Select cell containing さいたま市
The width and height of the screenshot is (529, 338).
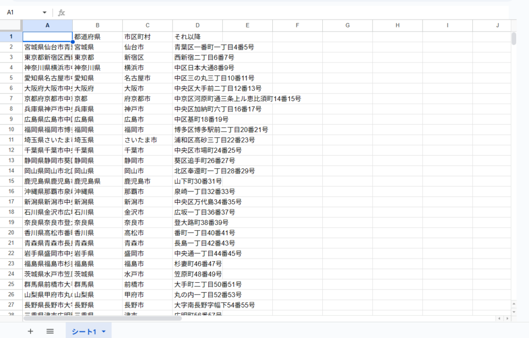click(x=147, y=140)
